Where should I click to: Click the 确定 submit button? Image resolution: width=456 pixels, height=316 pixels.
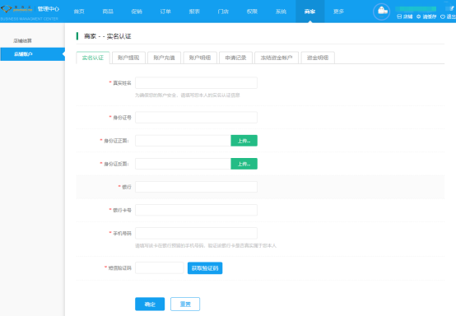150,304
